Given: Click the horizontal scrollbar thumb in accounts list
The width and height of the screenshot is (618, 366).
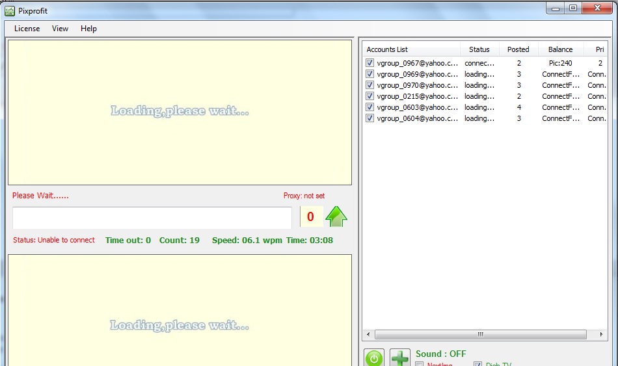Looking at the screenshot, I should coord(481,335).
